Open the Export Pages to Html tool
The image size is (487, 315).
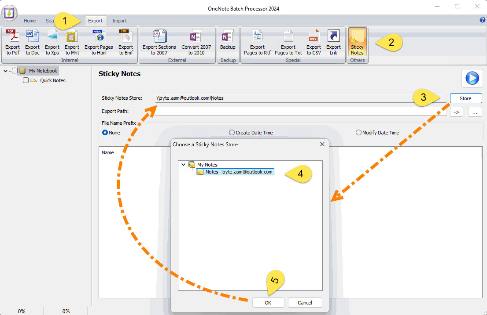tap(98, 42)
